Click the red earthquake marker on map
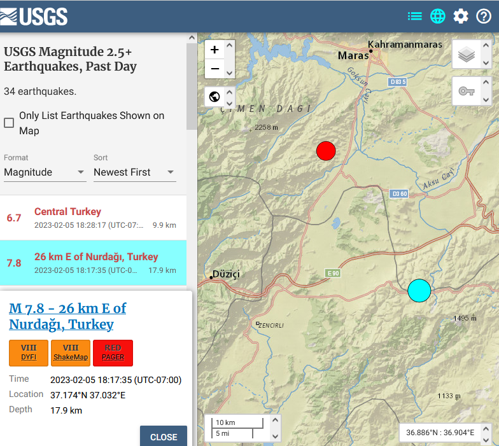This screenshot has height=446, width=499. tap(326, 151)
